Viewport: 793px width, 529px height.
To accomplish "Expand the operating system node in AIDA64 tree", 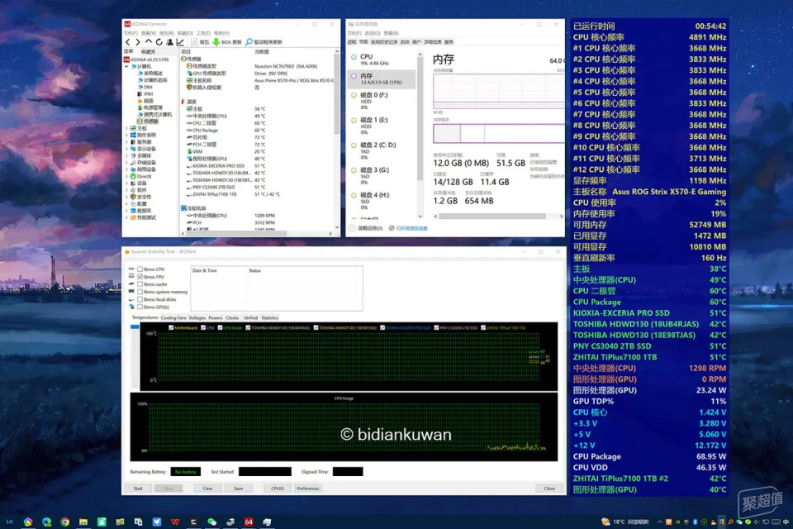I will click(x=127, y=136).
